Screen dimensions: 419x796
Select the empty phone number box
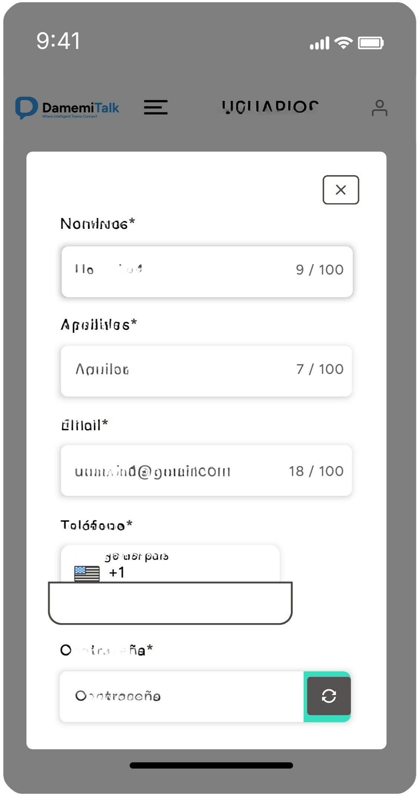click(170, 603)
